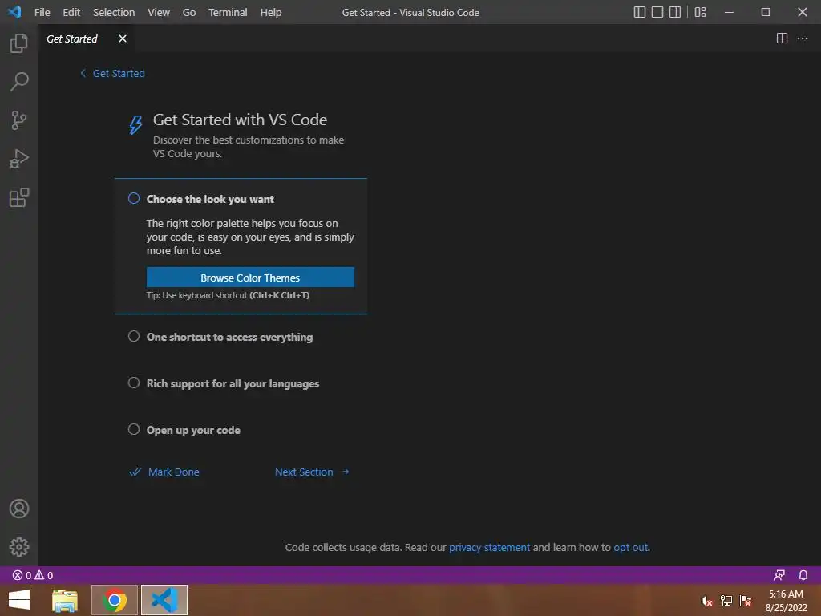Click the 'Get Started with VS Code' heading

240,120
